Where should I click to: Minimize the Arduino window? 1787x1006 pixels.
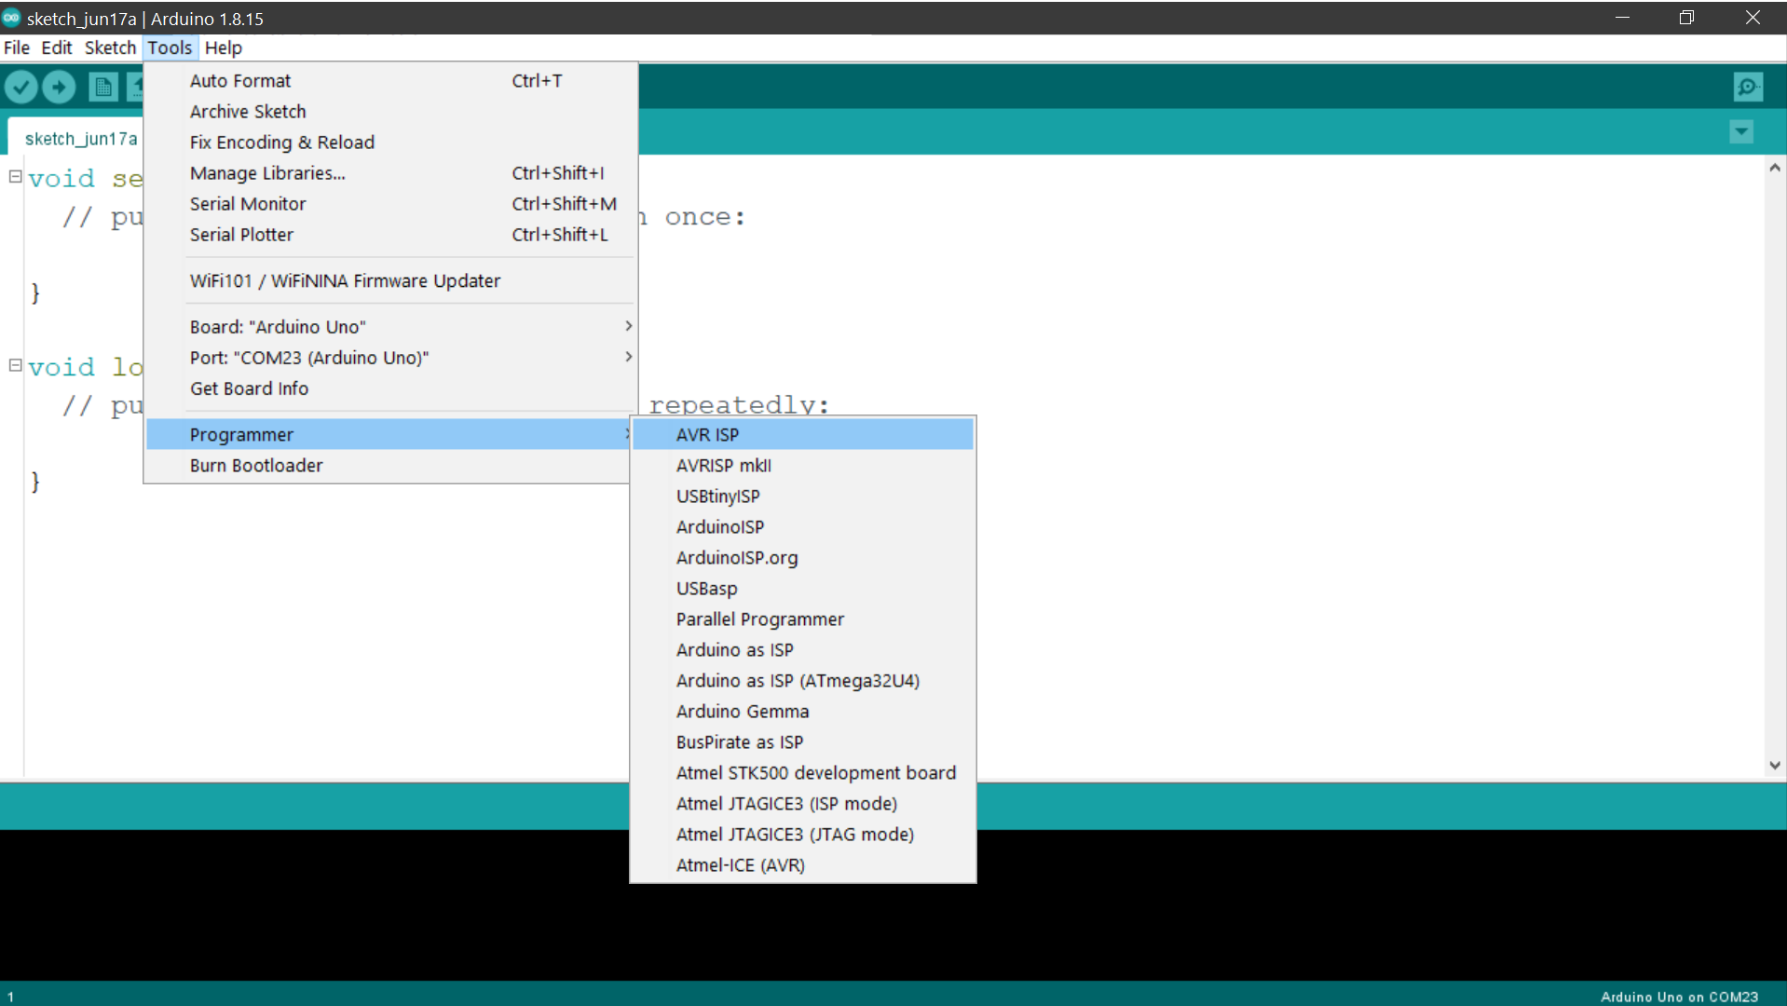1622,18
